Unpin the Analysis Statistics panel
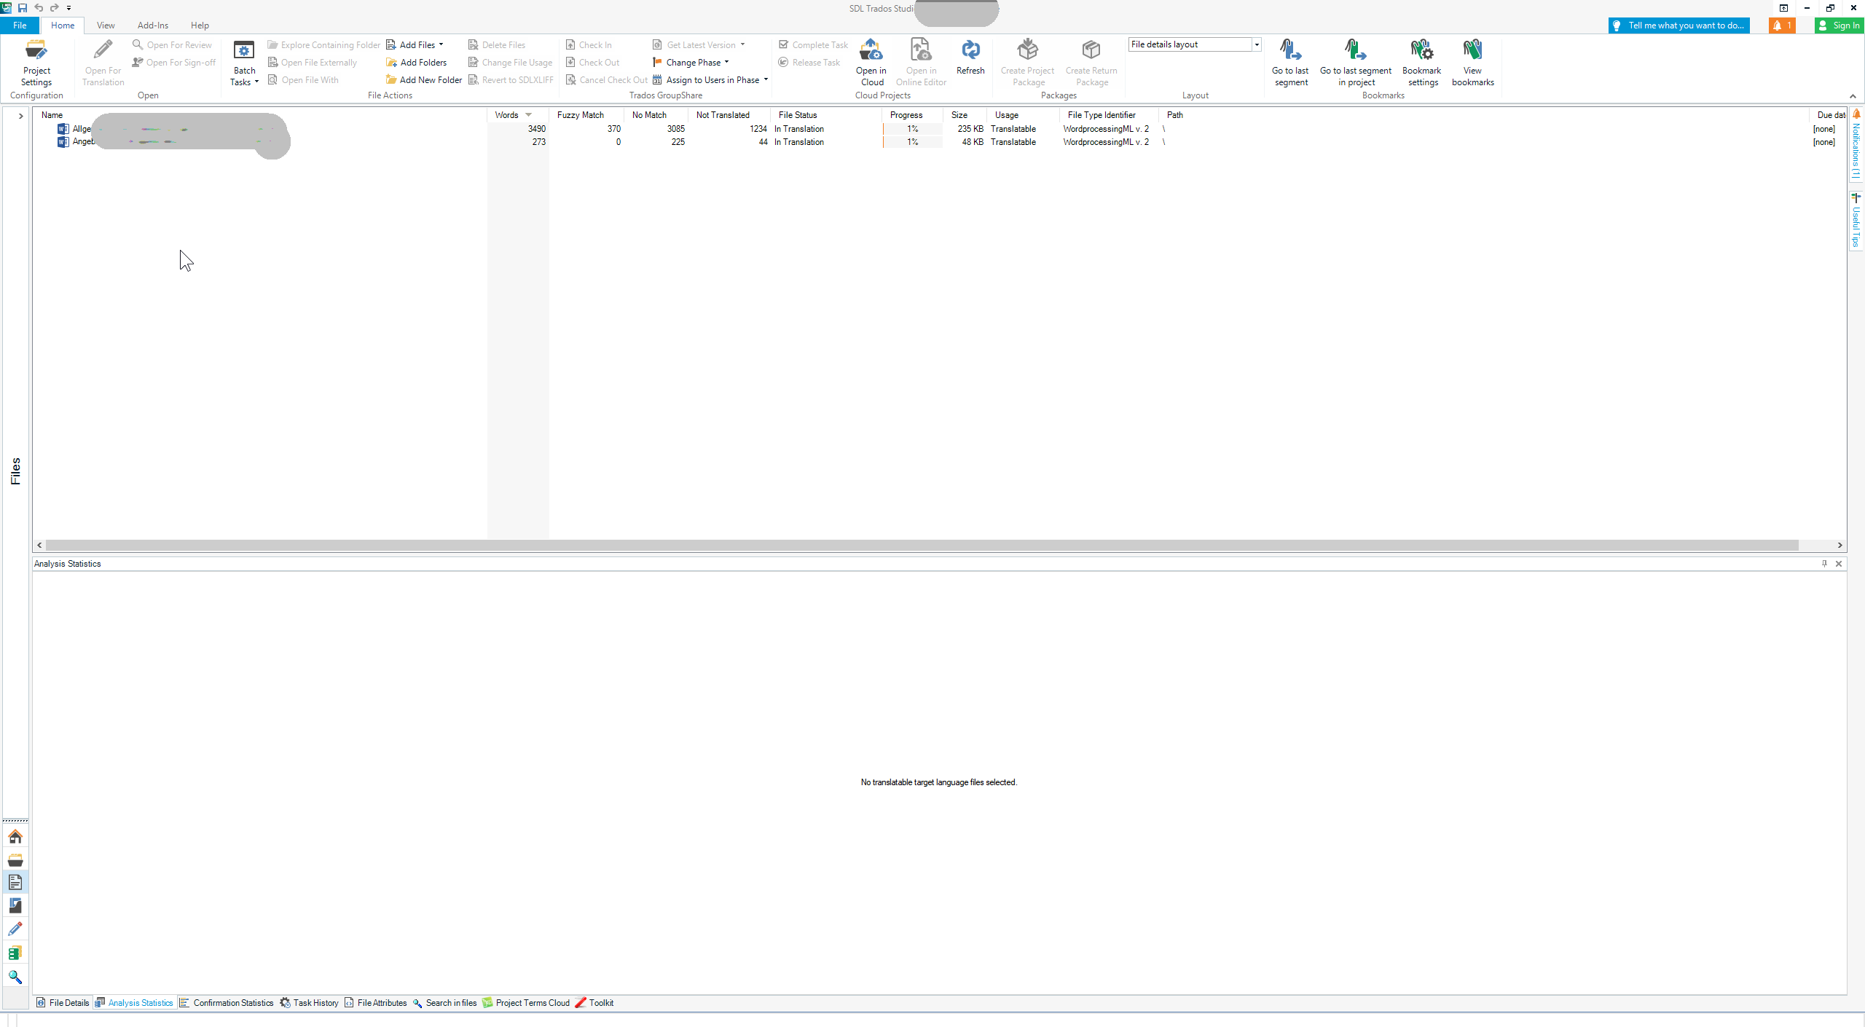Viewport: 1865px width, 1027px height. 1823,563
